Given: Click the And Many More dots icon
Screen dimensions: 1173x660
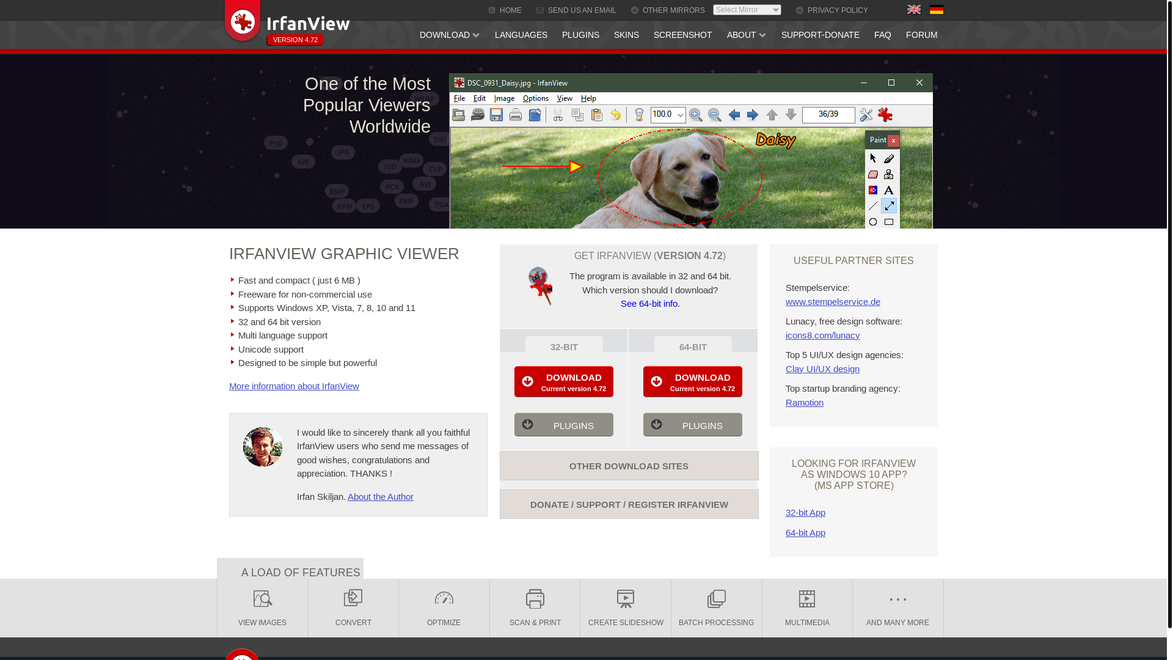Looking at the screenshot, I should click(898, 599).
